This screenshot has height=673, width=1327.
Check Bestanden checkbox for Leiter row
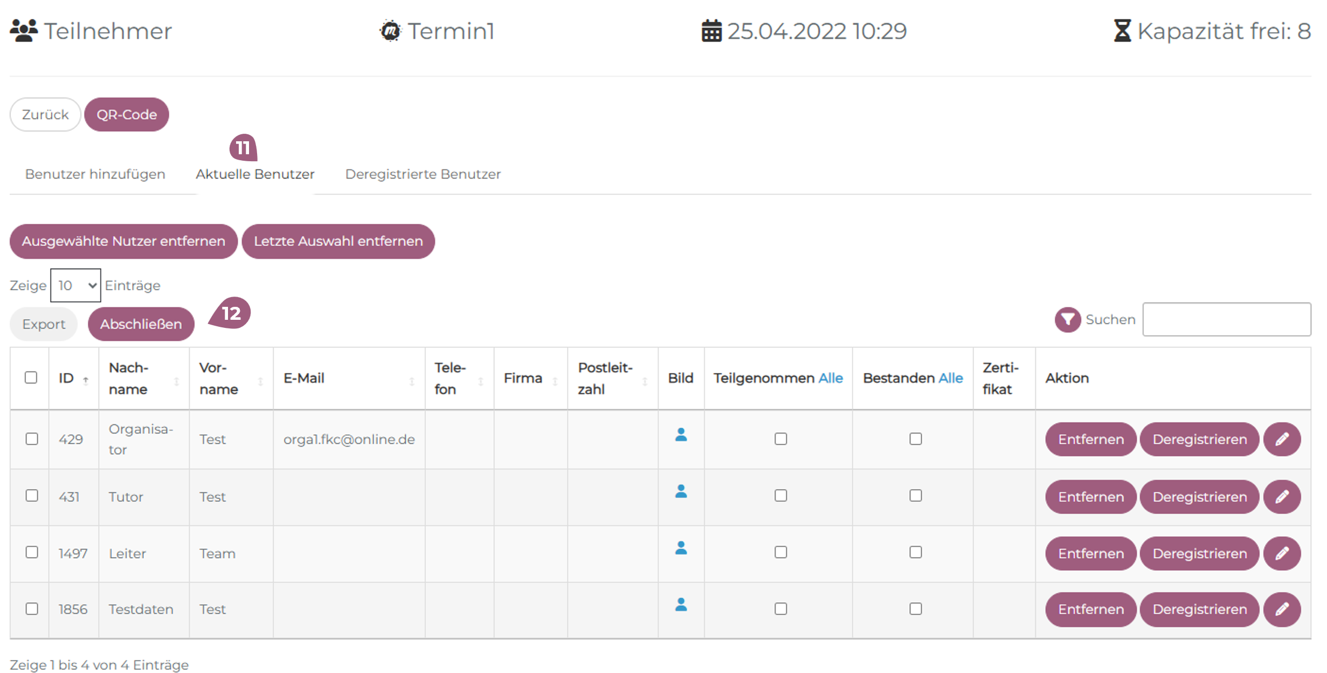coord(915,552)
